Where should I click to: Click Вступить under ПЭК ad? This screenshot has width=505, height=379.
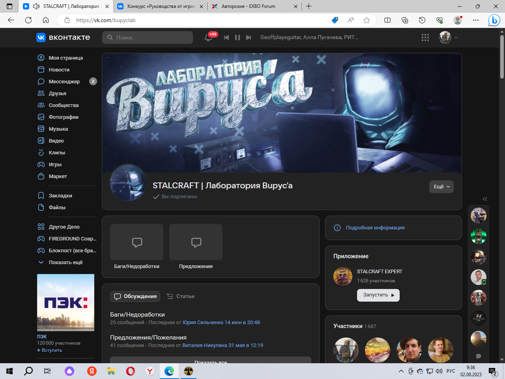[x=50, y=350]
